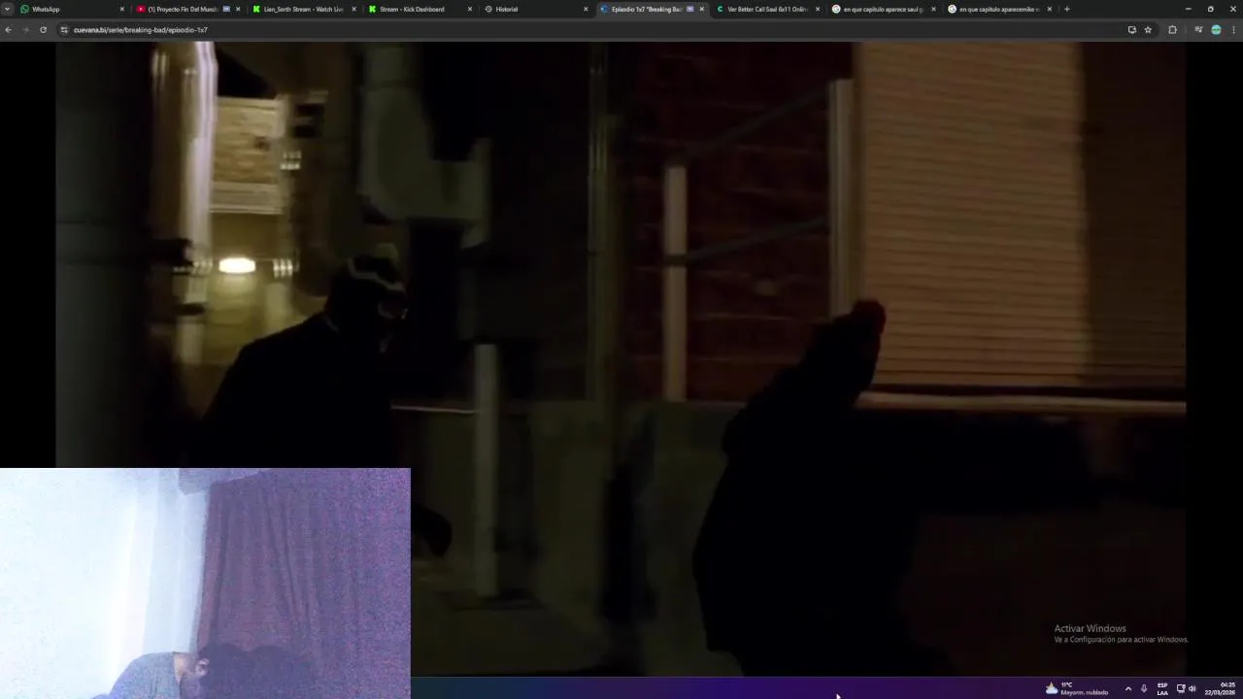This screenshot has width=1243, height=699.
Task: Open the Stream - Kick Dashboard tab
Action: pos(420,9)
